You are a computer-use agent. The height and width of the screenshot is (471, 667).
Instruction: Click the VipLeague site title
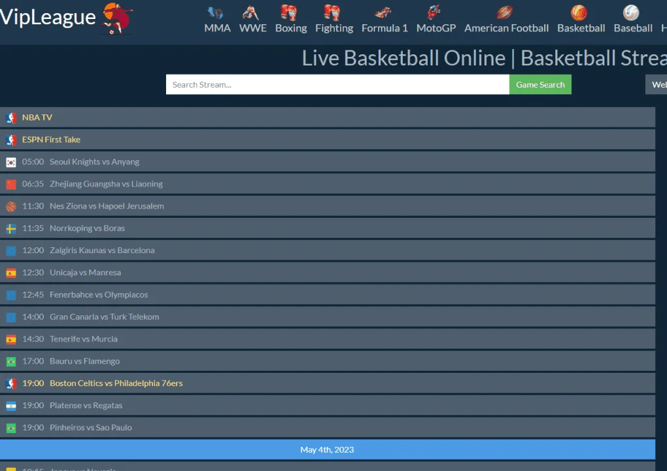click(48, 17)
